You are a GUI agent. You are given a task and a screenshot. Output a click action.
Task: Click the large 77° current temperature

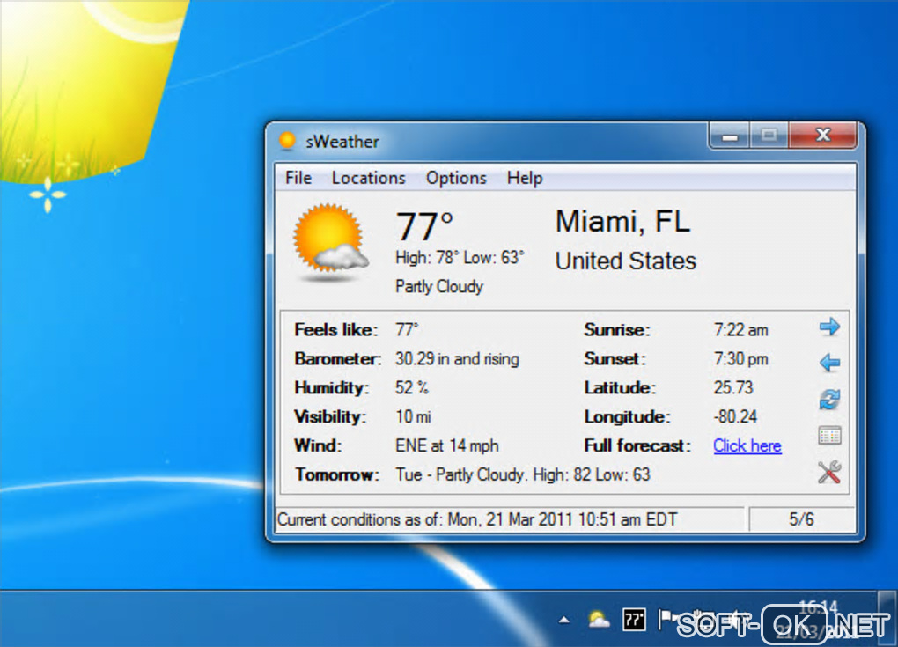pyautogui.click(x=424, y=225)
